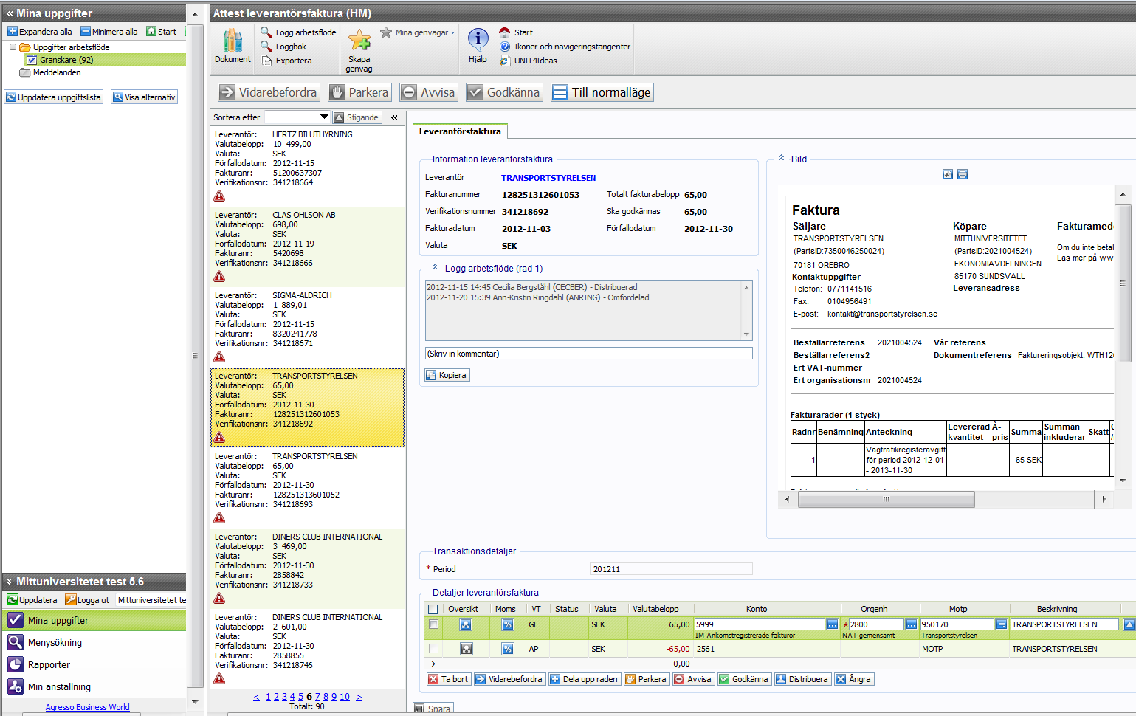Open Rapporter navigation item

click(x=94, y=664)
